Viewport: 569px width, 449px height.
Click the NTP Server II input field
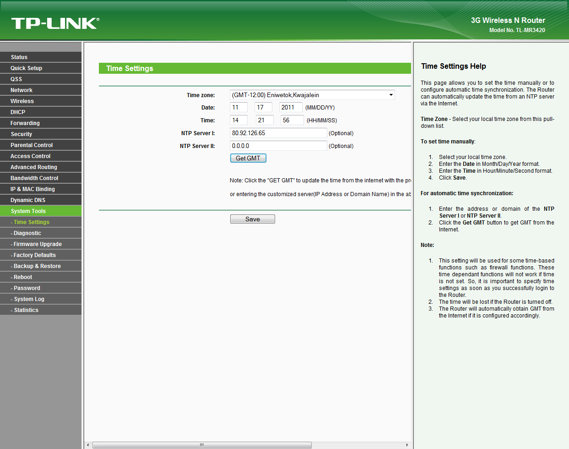coord(278,146)
